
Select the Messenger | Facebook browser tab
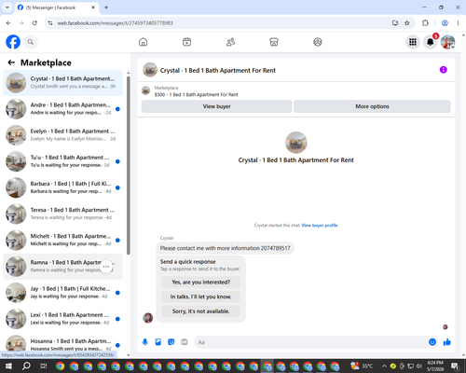click(57, 7)
